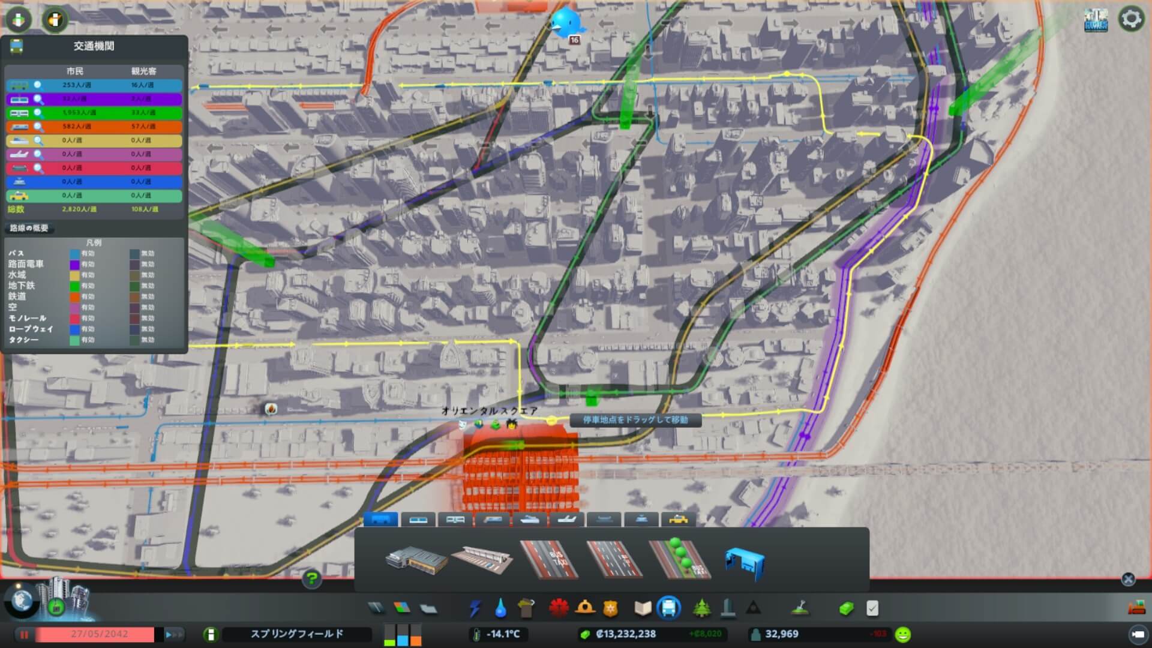Viewport: 1152px width, 648px height.
Task: Open the Water and sewage droplet icon
Action: pos(500,608)
